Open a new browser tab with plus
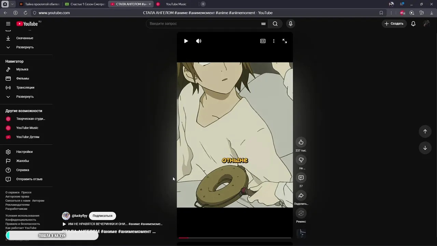The image size is (437, 246). point(203,4)
